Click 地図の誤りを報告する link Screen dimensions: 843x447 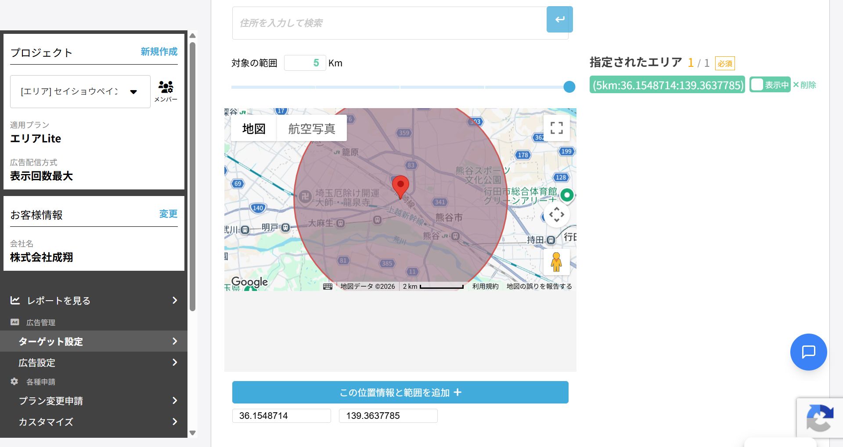coord(539,287)
